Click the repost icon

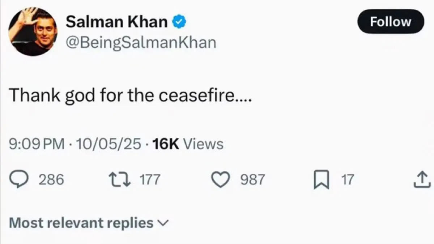tap(120, 179)
